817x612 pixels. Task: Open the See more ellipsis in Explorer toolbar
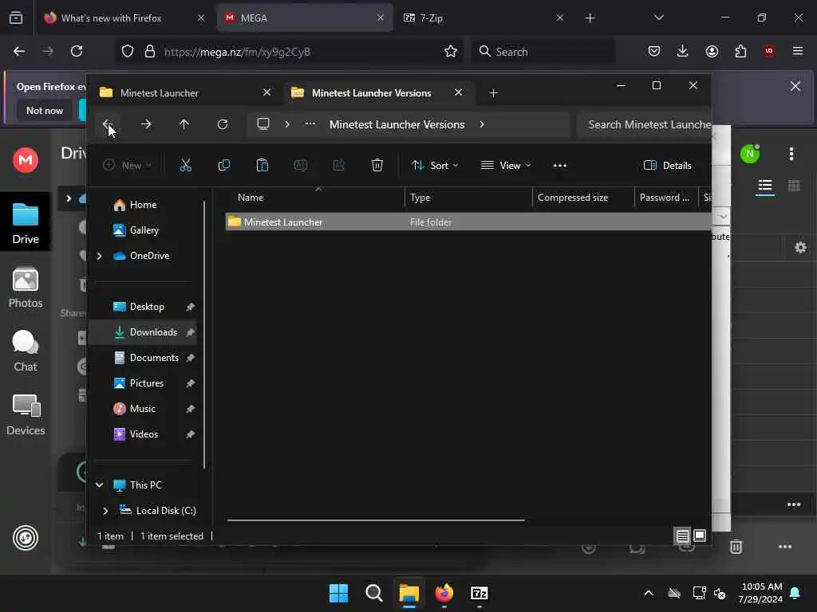(559, 166)
